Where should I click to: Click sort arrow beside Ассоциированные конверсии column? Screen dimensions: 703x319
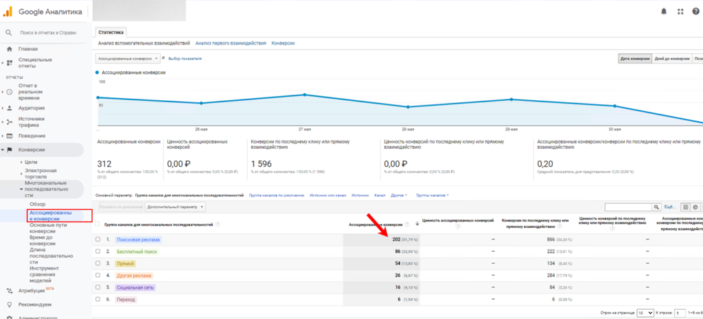pyautogui.click(x=417, y=224)
